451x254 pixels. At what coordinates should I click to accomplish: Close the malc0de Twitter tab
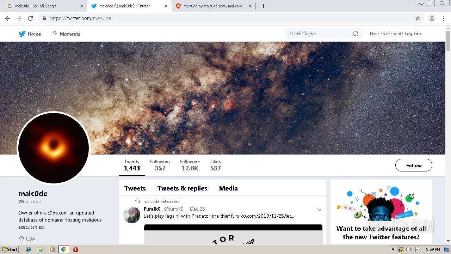pyautogui.click(x=166, y=6)
